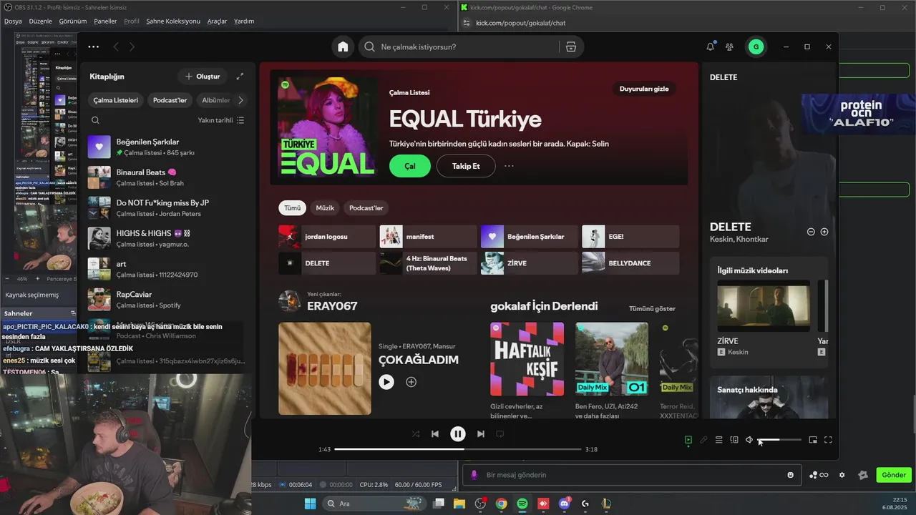The width and height of the screenshot is (916, 515).
Task: Send the Kick chat message with Gönder
Action: click(x=893, y=475)
